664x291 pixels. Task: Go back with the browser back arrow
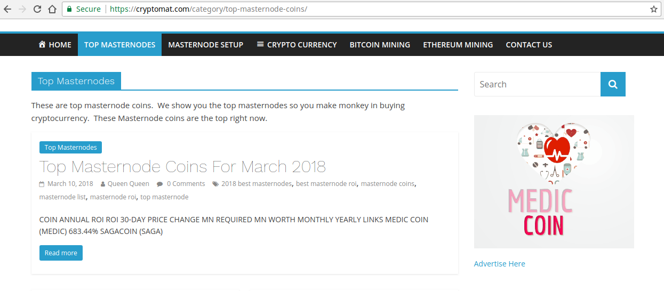click(x=7, y=9)
